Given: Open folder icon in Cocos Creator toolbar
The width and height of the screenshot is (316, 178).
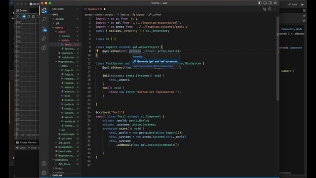Looking at the screenshot, I should pos(302,4).
